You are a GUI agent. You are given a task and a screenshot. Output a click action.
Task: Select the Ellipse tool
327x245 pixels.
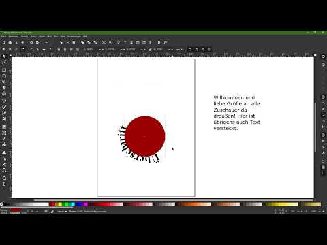(4, 76)
